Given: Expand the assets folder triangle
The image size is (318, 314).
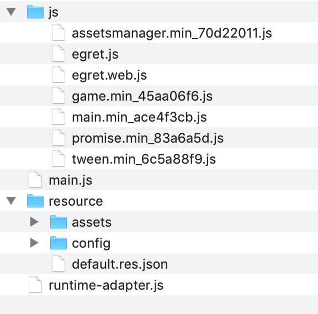Looking at the screenshot, I should (x=34, y=222).
